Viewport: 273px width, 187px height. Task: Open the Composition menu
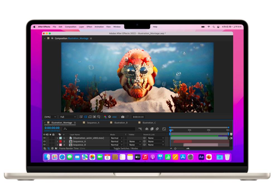tap(71, 27)
